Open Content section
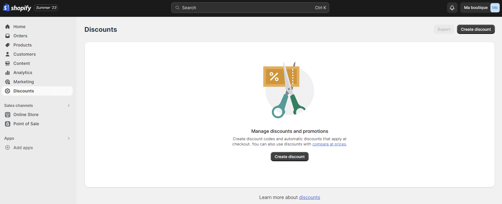Image resolution: width=502 pixels, height=204 pixels. point(37,63)
